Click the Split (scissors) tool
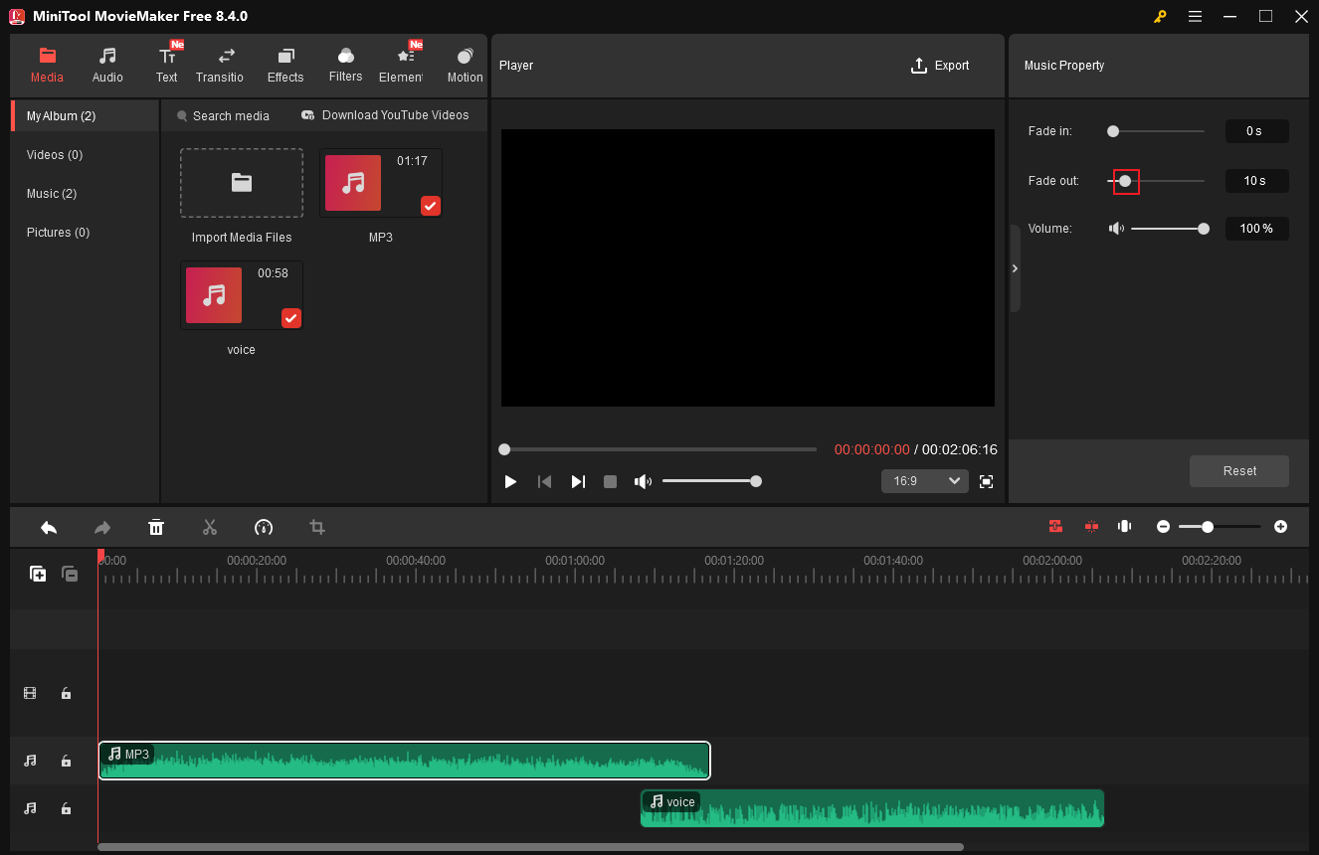The height and width of the screenshot is (855, 1319). click(x=210, y=527)
